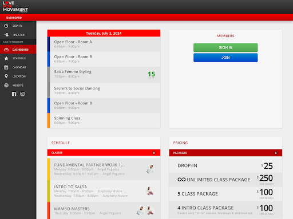Screen dimensions: 293x219
Task: Click the Sign In power icon in sidebar
Action: click(x=6, y=26)
